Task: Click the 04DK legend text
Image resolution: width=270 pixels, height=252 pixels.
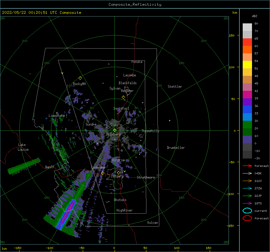Action: coord(258,173)
